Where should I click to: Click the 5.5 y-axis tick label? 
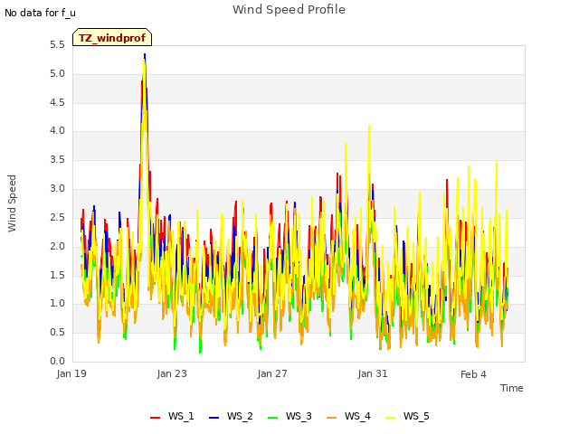(57, 45)
